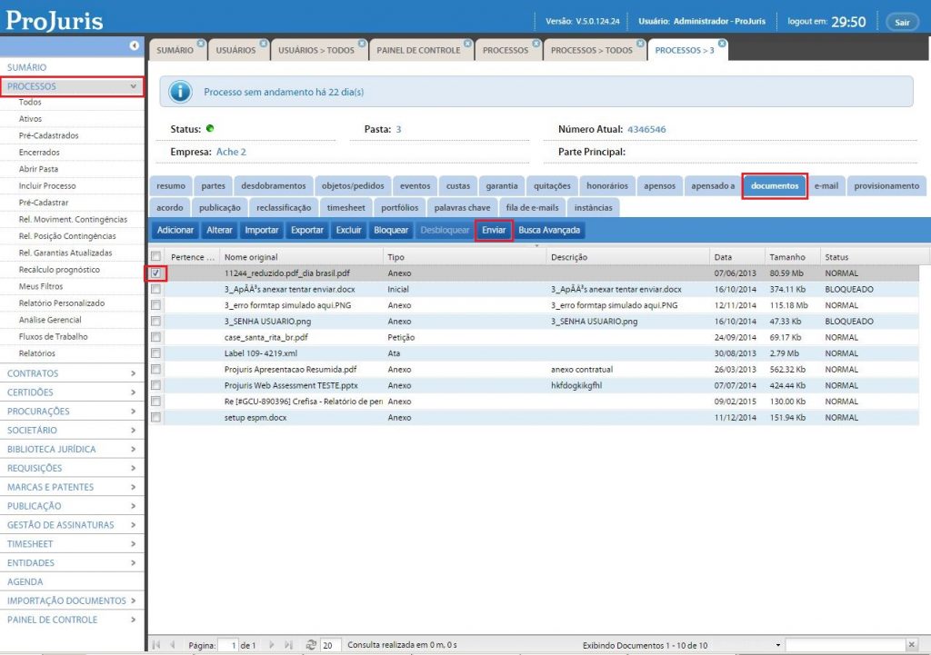The height and width of the screenshot is (655, 931).
Task: Open the provisionamento tab
Action: coord(886,185)
